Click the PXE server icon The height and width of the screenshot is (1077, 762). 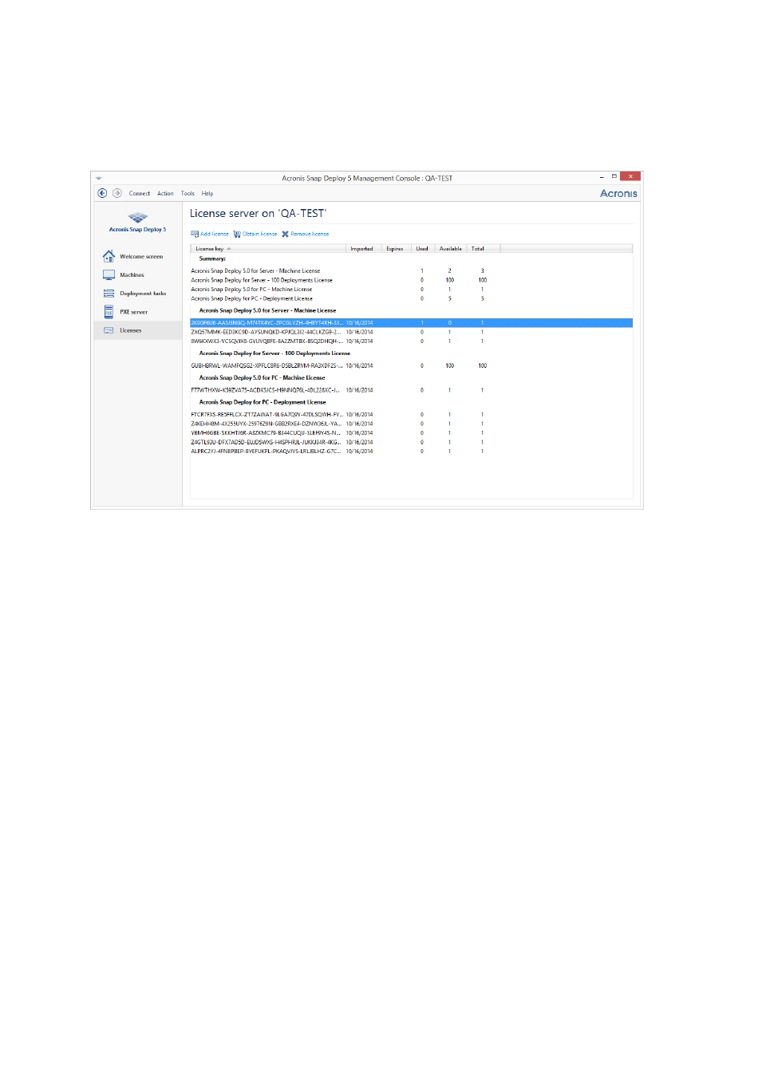click(109, 312)
